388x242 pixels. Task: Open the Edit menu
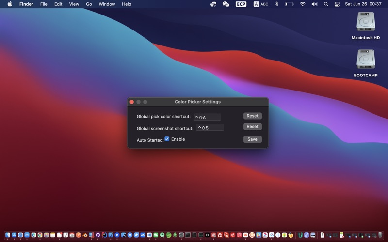[58, 4]
